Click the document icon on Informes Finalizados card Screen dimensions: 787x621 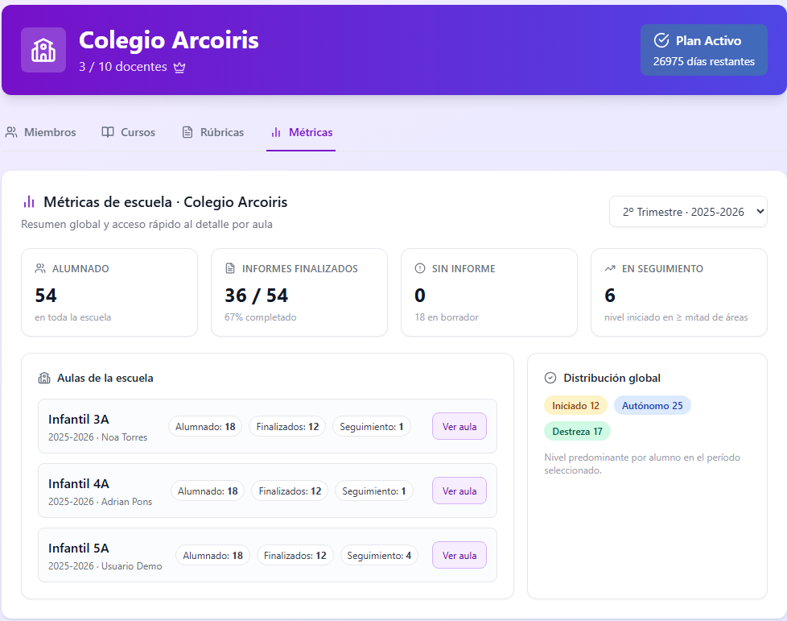[x=231, y=267]
